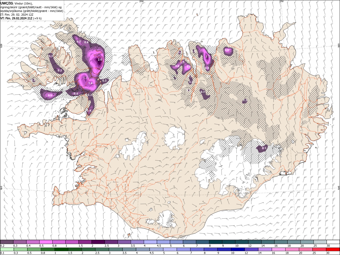Select the 0.6 label in the rounded northeast blob
Screen dimensions: 340x255
227,50
